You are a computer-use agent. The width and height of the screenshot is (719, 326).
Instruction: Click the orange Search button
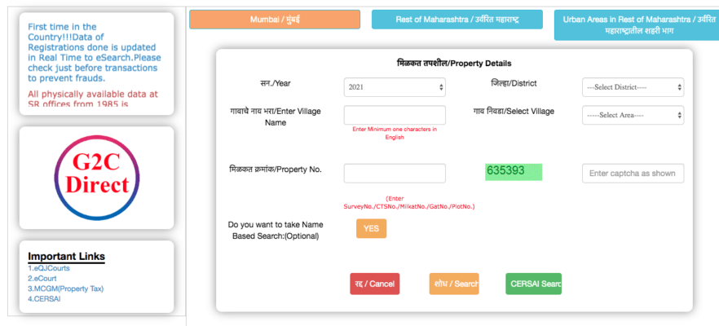[x=454, y=284]
